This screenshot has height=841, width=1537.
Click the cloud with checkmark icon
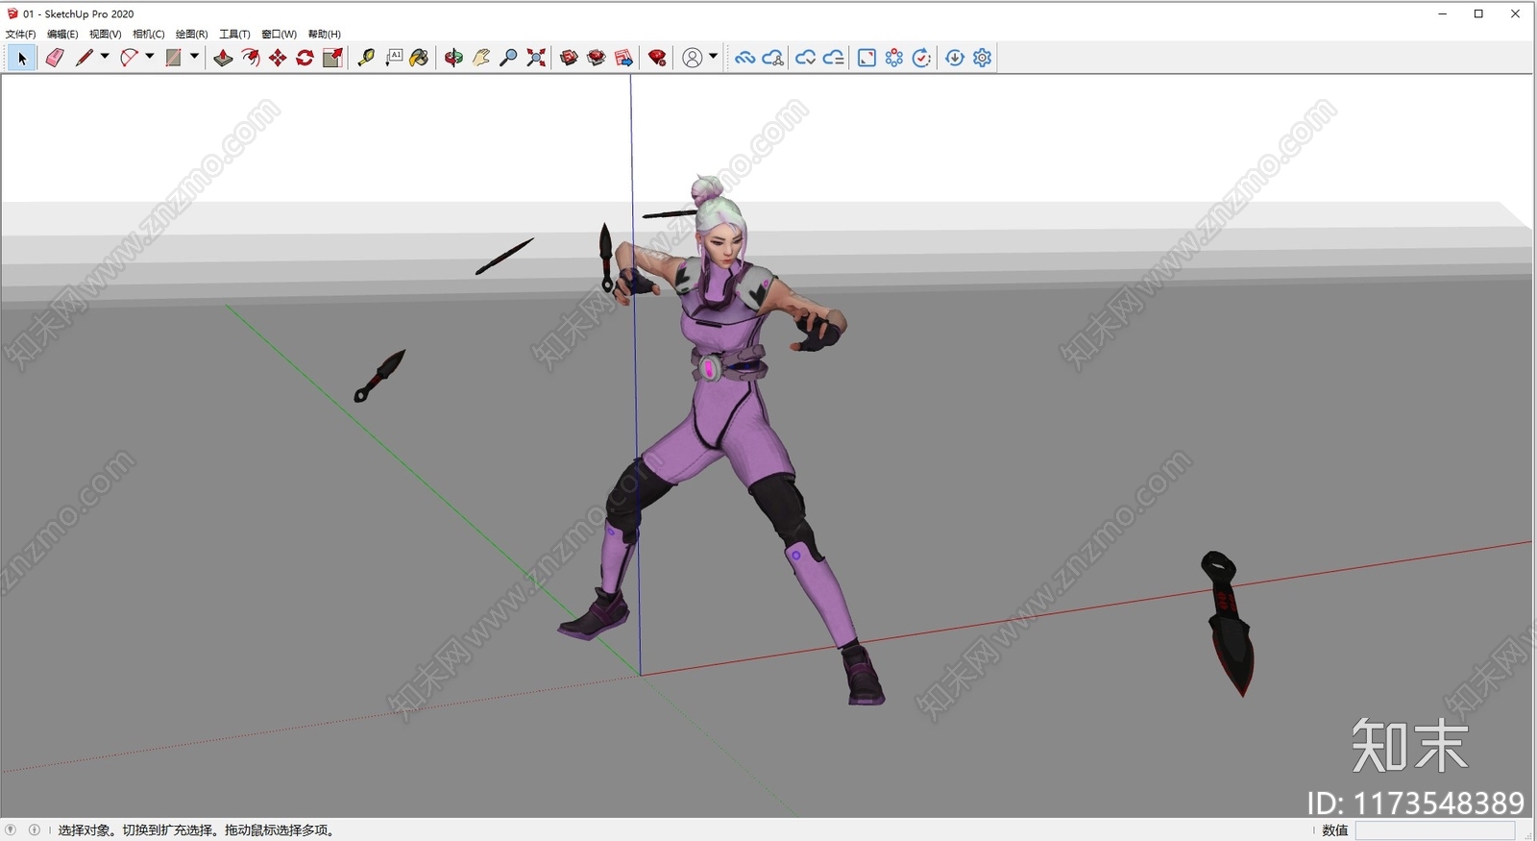click(x=806, y=58)
